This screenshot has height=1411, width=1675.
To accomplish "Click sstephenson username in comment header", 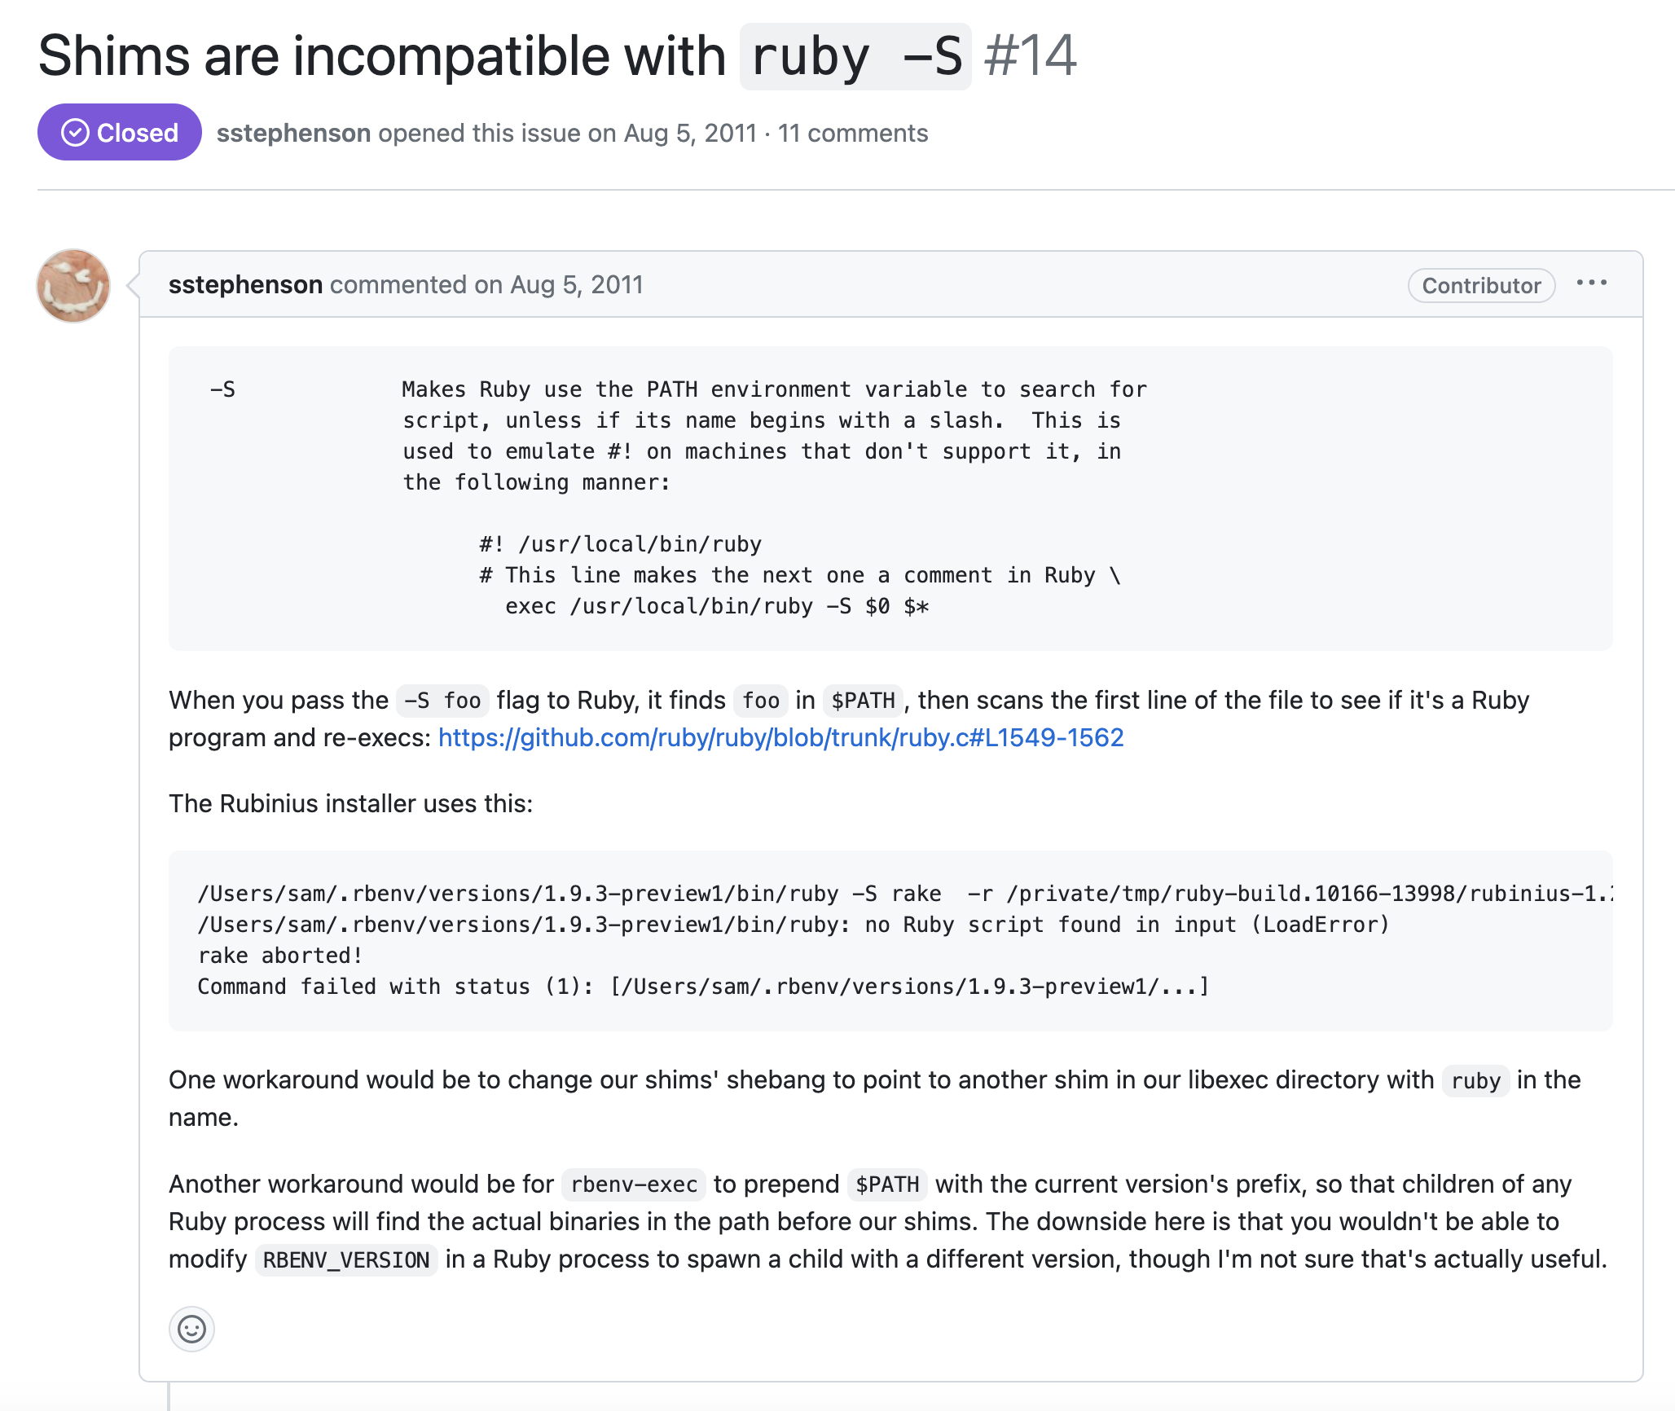I will point(245,284).
